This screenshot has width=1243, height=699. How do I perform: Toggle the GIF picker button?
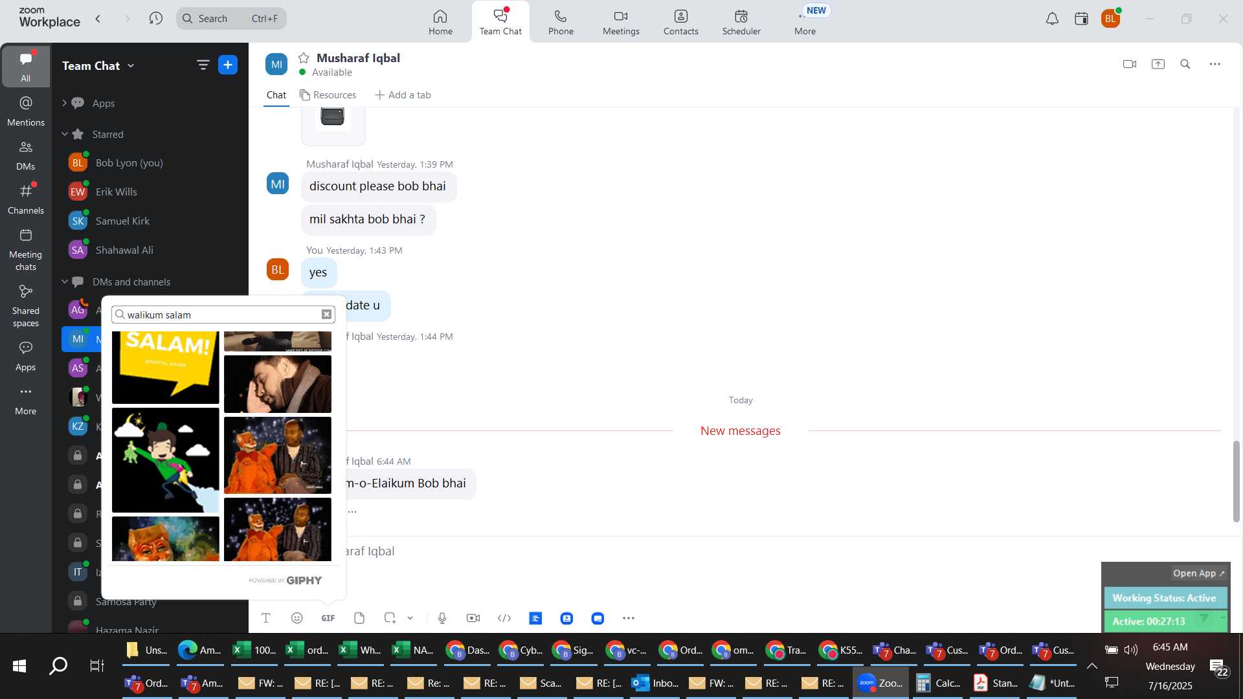pyautogui.click(x=328, y=618)
